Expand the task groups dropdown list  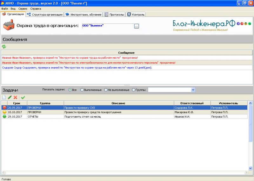tap(193, 90)
